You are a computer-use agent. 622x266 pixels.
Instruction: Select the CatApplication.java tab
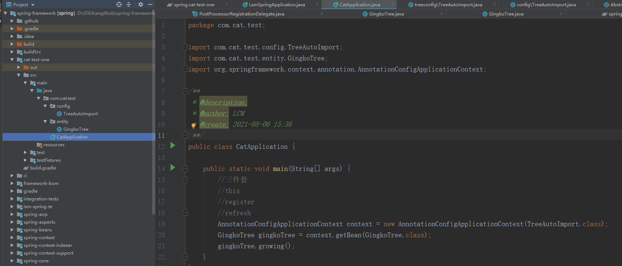pyautogui.click(x=360, y=4)
